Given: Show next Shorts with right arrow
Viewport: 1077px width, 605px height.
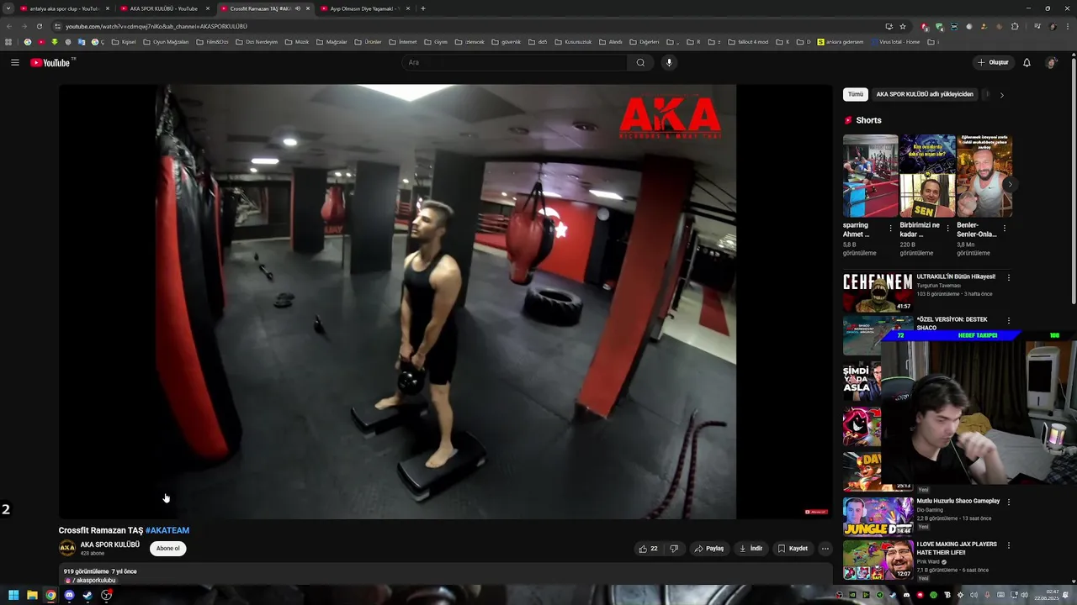Looking at the screenshot, I should pos(1009,184).
